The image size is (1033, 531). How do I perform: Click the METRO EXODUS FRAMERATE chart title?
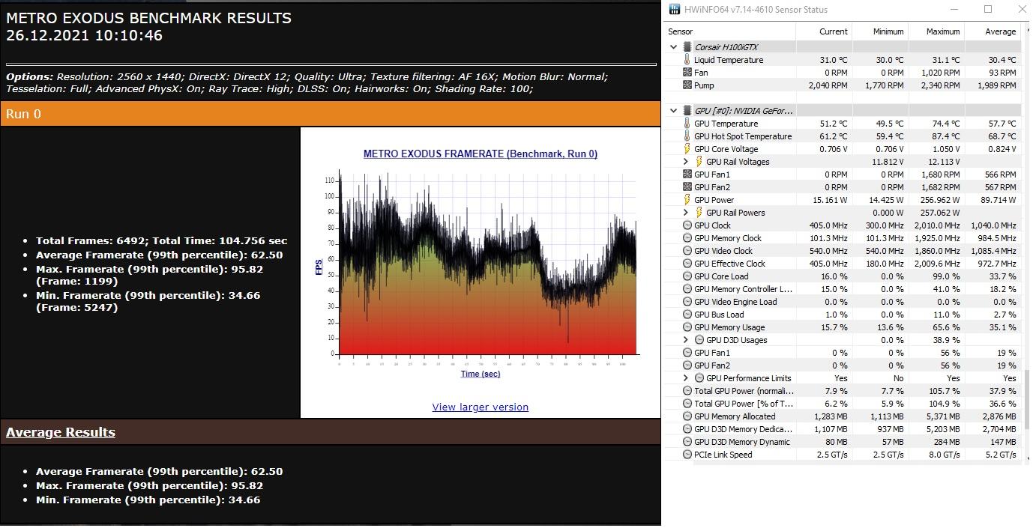[x=481, y=154]
